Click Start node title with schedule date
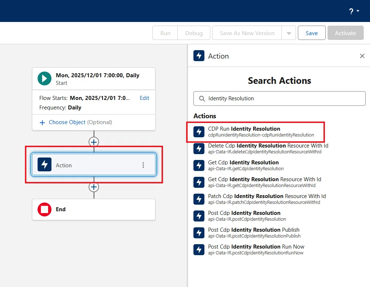The image size is (370, 287). (97, 75)
